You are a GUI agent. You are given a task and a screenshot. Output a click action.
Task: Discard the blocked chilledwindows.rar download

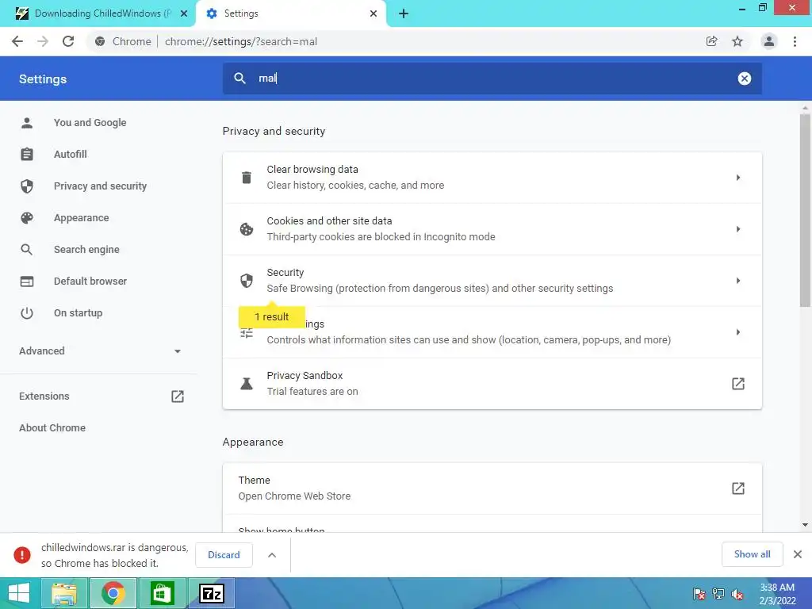click(224, 554)
